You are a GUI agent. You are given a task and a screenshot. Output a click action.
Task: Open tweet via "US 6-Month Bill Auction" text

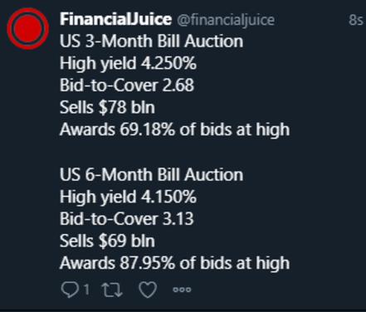click(152, 175)
